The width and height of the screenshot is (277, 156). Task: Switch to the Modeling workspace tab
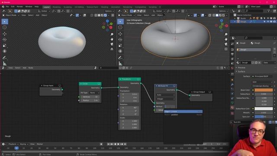click(x=57, y=7)
